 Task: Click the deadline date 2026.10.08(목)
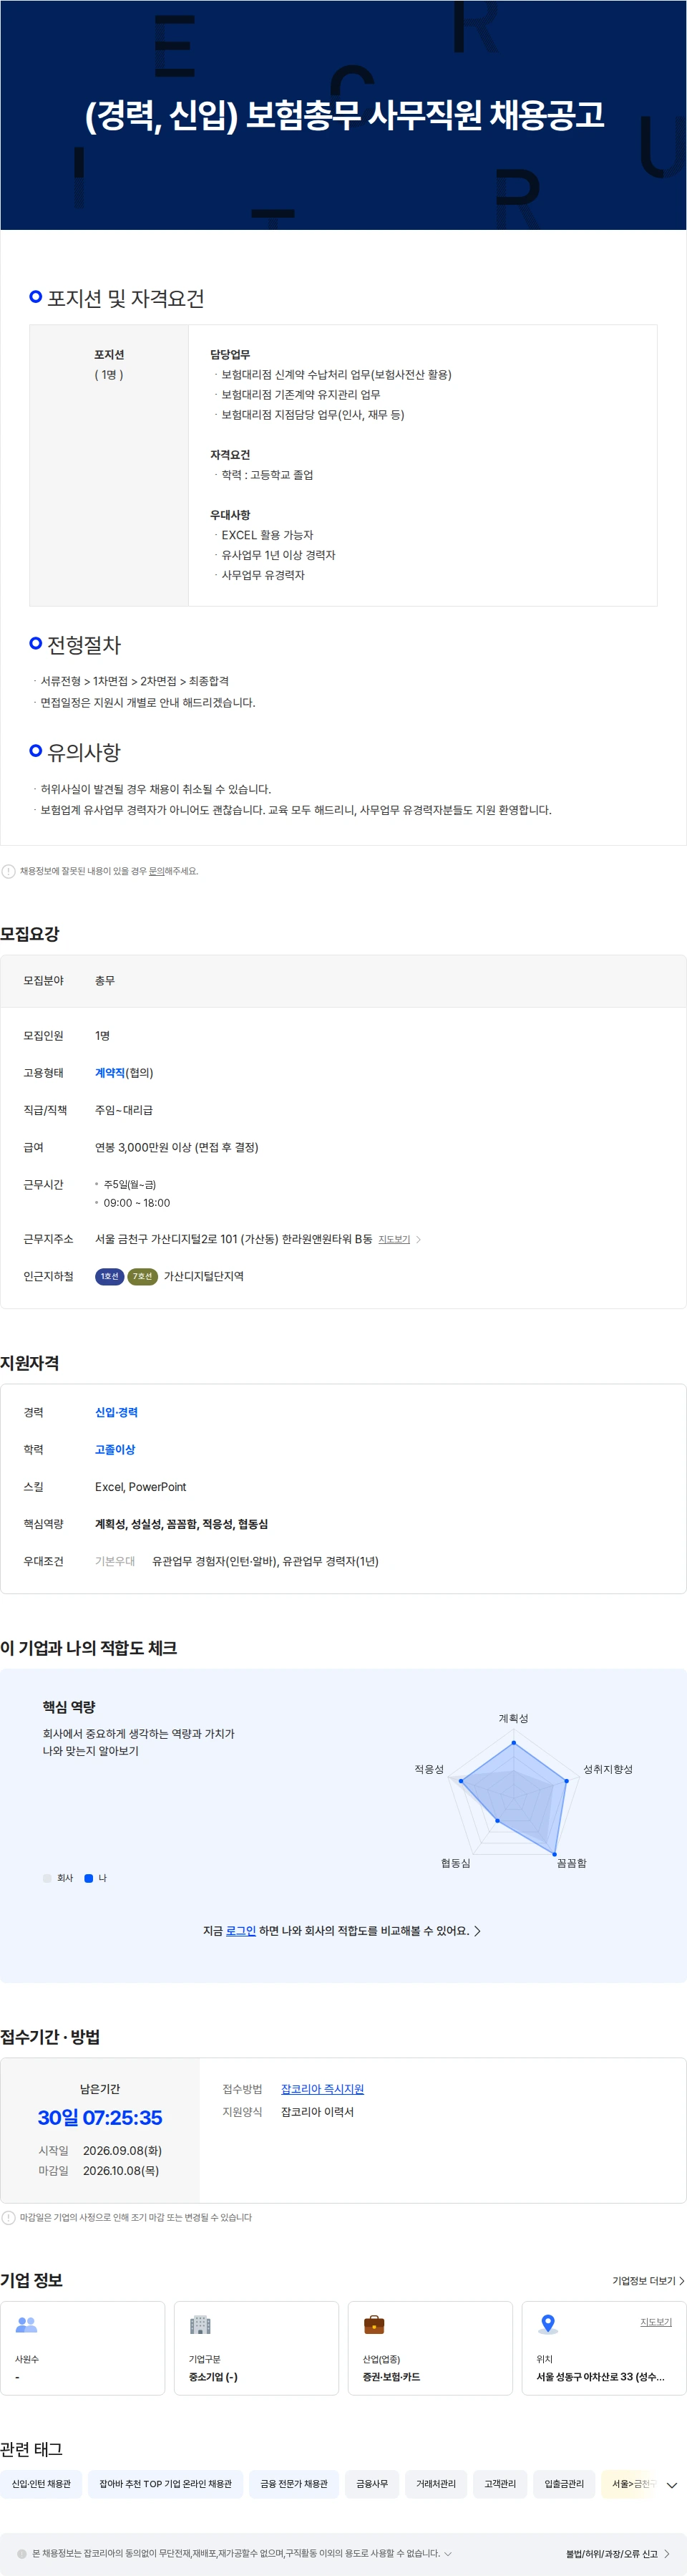(x=121, y=2170)
